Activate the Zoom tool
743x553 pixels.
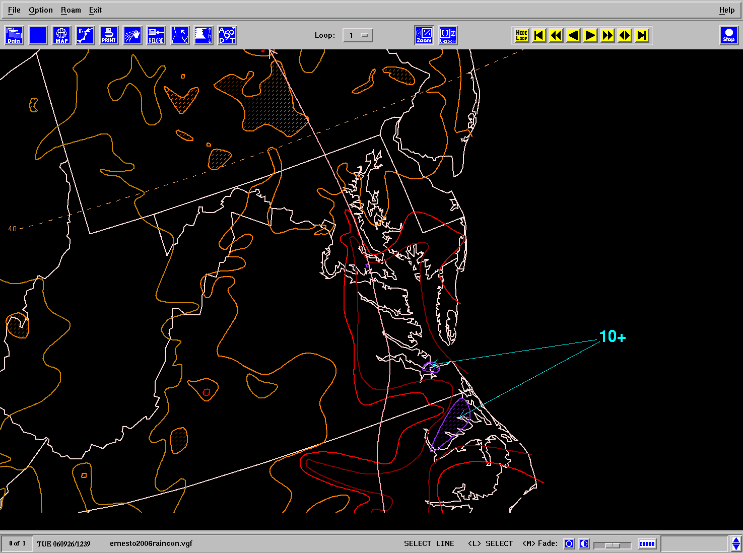tap(424, 35)
